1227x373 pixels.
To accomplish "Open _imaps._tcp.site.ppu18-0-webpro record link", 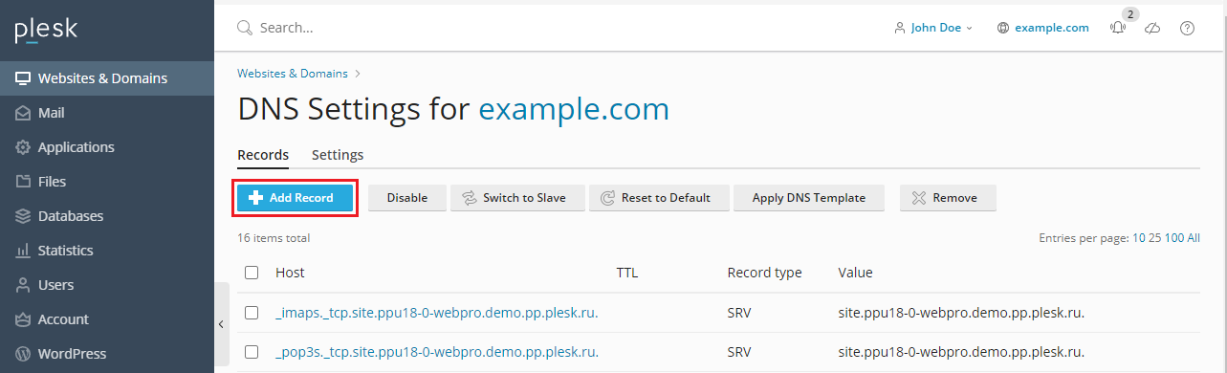I will pos(437,313).
